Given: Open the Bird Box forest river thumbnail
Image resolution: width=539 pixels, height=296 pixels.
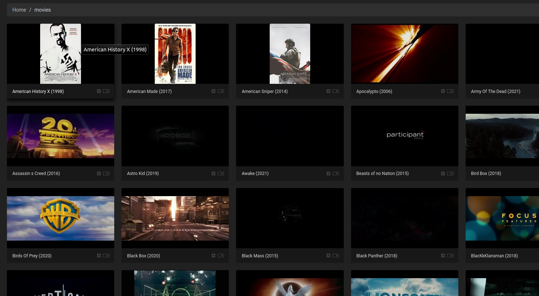Looking at the screenshot, I should click(502, 136).
